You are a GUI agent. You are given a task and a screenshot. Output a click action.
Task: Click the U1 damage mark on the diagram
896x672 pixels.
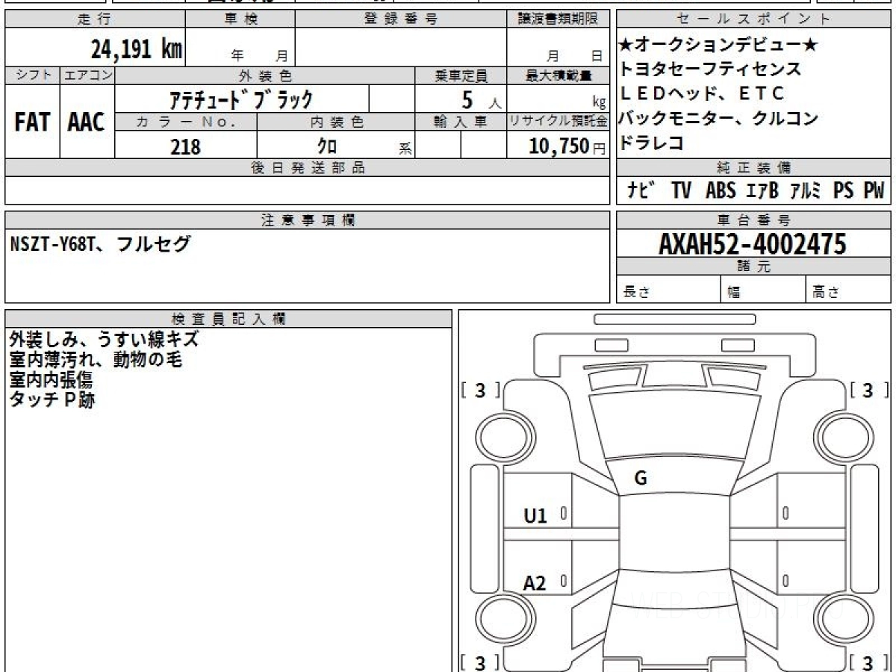(535, 515)
